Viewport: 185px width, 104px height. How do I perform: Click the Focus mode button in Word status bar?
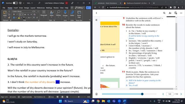(x=51, y=97)
